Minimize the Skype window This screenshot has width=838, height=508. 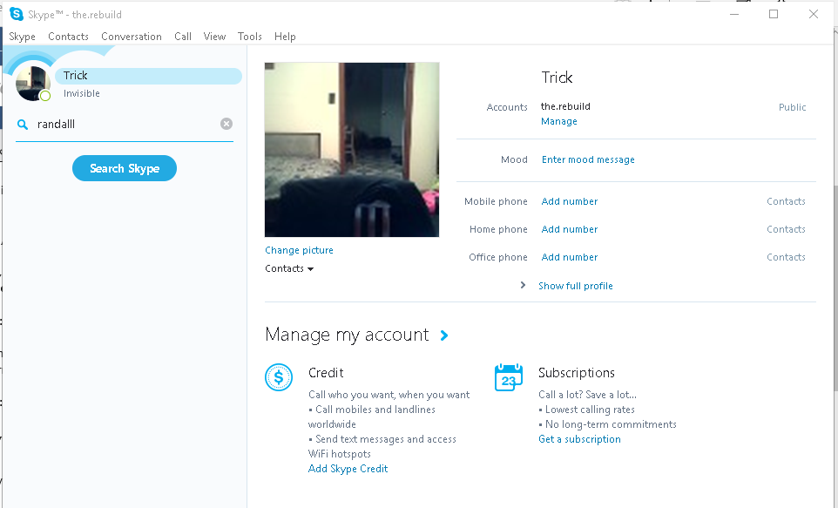click(x=734, y=15)
